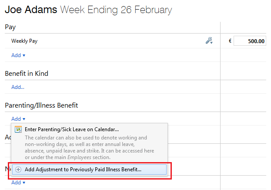Collapse the Add dropdown under Parenting/Illness Benefit
This screenshot has height=190, width=271.
tap(18, 119)
